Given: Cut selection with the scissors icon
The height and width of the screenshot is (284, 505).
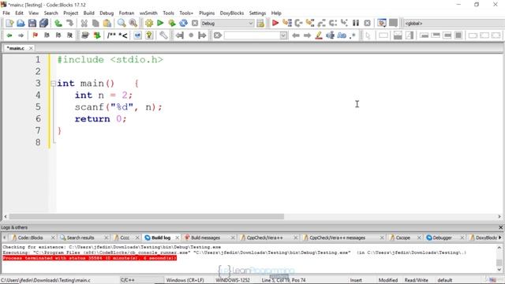Looking at the screenshot, I should [84, 23].
